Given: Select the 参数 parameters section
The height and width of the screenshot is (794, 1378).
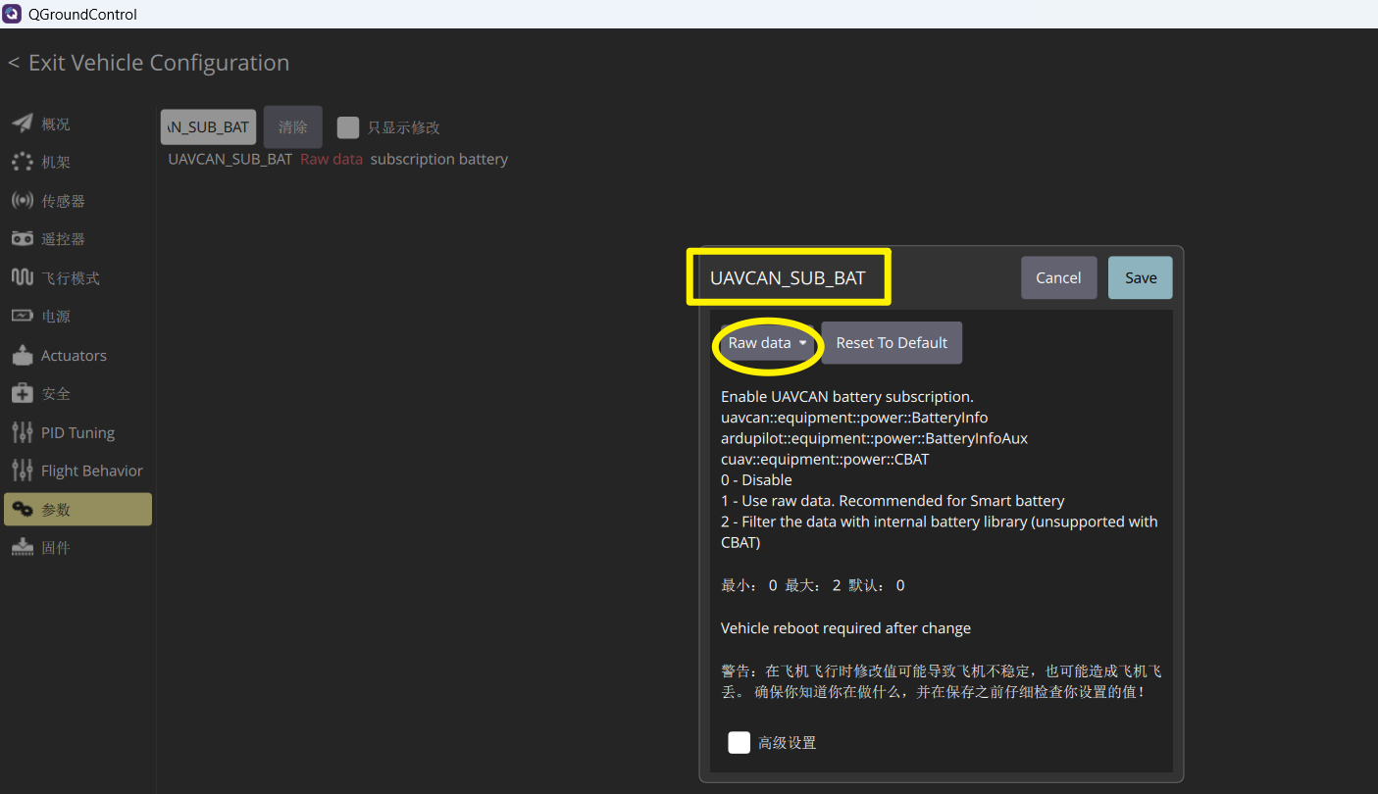Looking at the screenshot, I should pos(77,510).
